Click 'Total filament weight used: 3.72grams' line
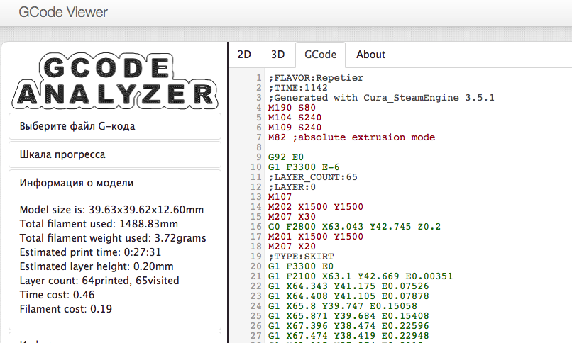This screenshot has height=343, width=572. [x=113, y=238]
